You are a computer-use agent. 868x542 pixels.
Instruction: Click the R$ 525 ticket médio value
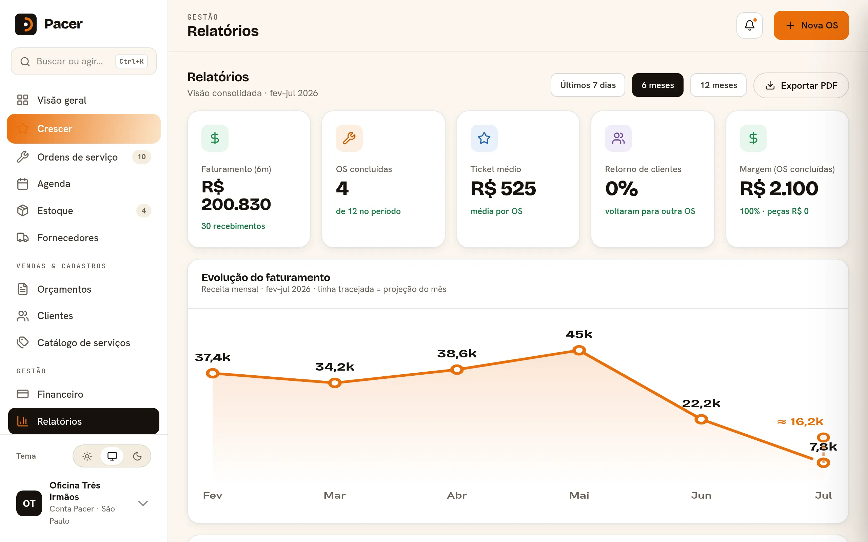503,188
